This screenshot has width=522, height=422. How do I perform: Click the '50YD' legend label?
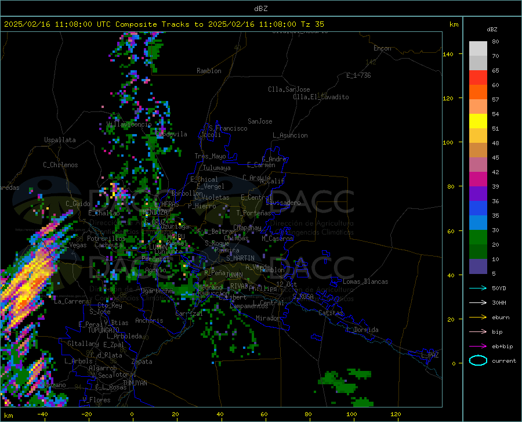[499, 288]
